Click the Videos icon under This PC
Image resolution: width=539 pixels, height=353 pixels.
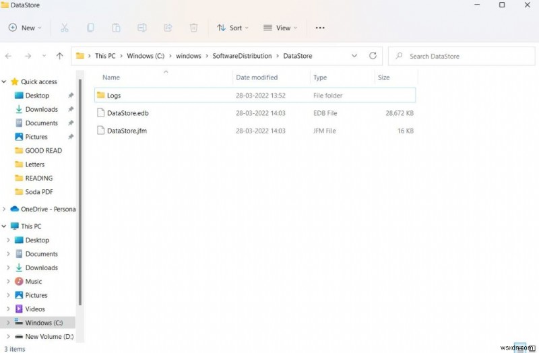(19, 309)
